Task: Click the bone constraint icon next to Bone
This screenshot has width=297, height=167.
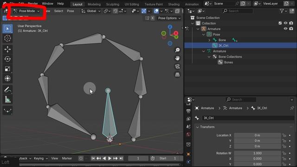Action: click(x=234, y=40)
